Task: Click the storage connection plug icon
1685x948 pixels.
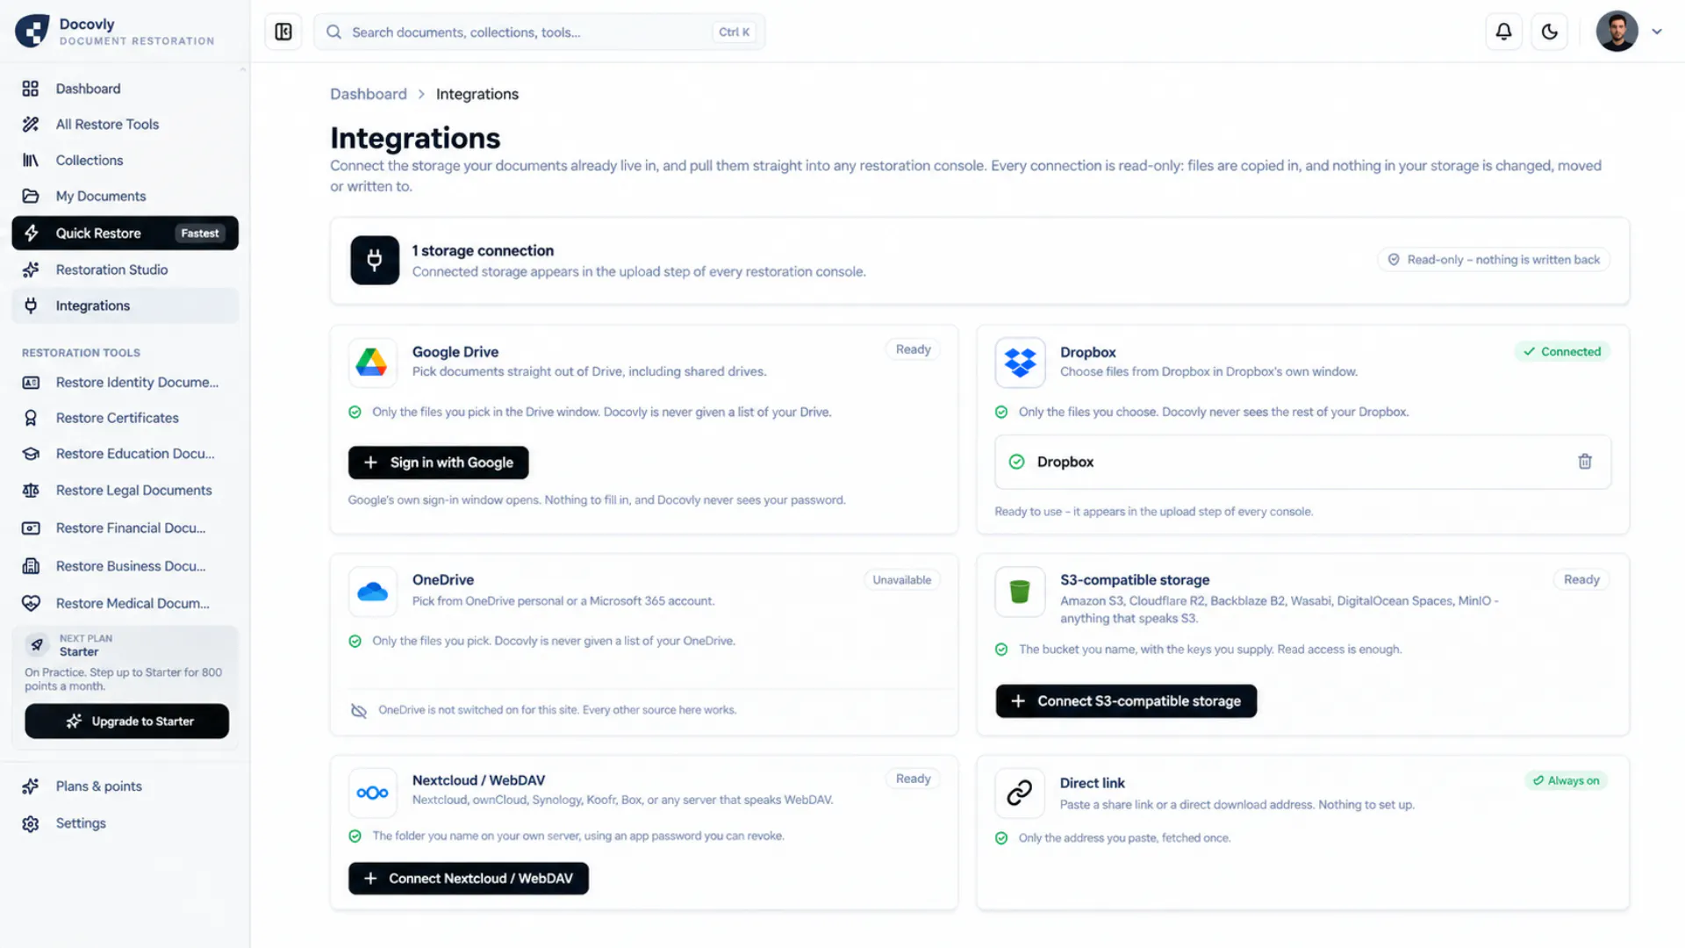Action: [375, 261]
